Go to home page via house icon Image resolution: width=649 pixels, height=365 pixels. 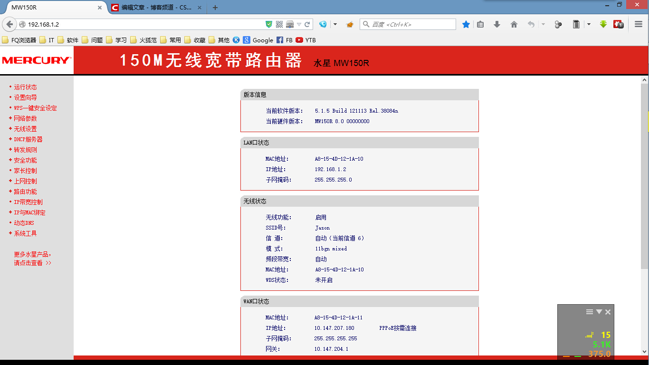(514, 24)
